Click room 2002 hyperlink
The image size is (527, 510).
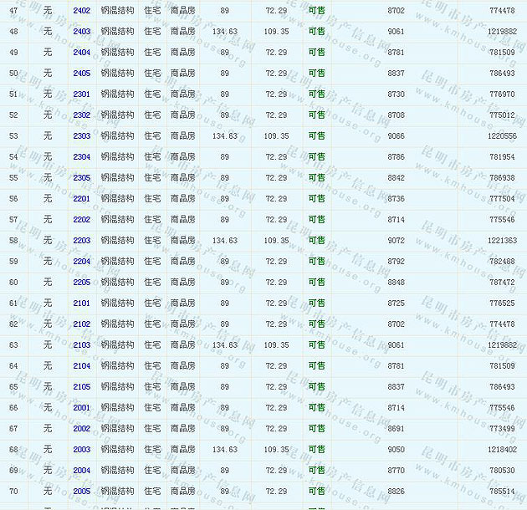81,429
